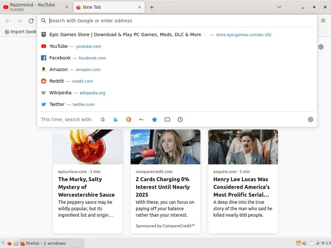
Task: Open the CompareCredit sponsored card image
Action: pos(165,147)
